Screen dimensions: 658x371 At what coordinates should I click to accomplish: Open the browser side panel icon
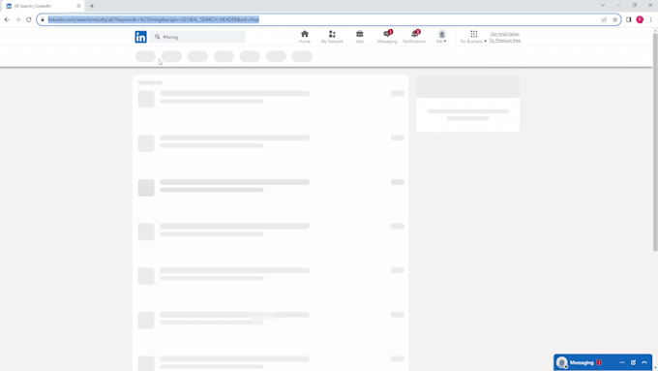click(629, 19)
